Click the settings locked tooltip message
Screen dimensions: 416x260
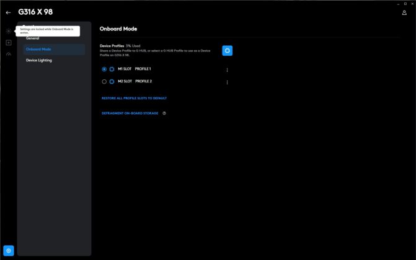point(48,31)
